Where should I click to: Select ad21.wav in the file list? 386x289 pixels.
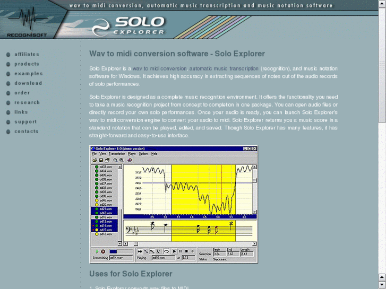(106, 209)
